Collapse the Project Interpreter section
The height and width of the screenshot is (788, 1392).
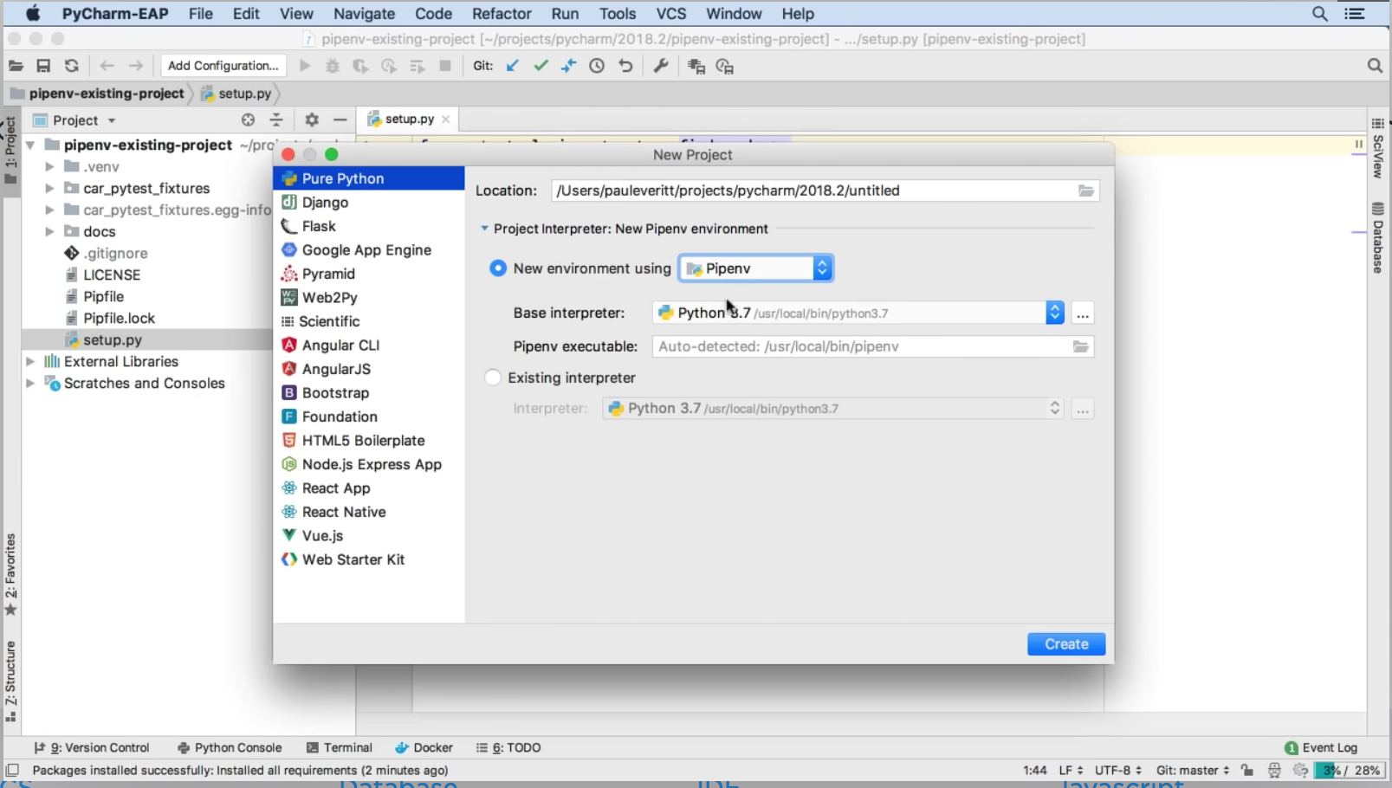[484, 229]
